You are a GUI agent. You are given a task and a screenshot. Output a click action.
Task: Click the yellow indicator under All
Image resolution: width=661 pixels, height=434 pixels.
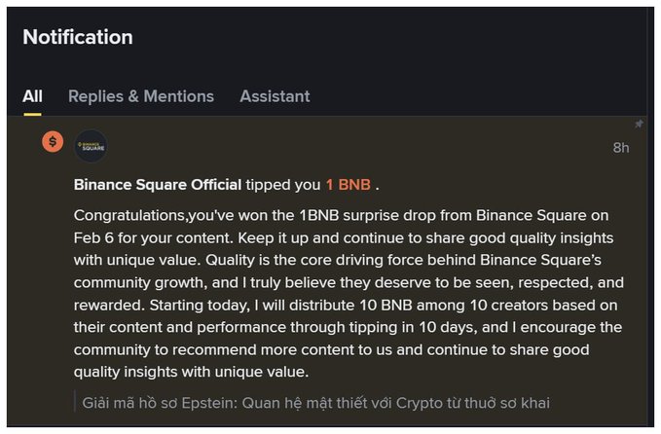[32, 113]
